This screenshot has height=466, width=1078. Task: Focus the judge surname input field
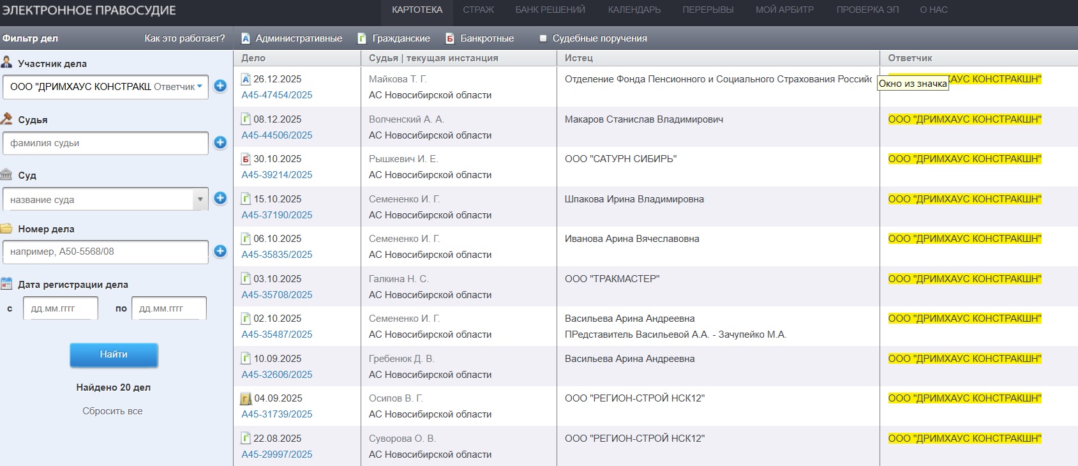[105, 143]
